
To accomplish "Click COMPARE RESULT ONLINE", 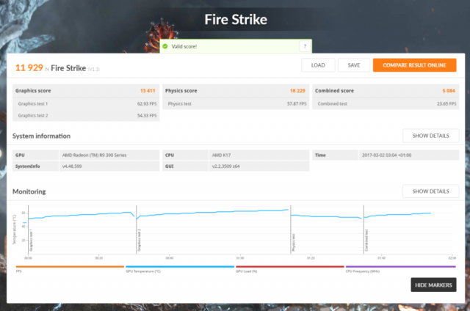I will [414, 65].
